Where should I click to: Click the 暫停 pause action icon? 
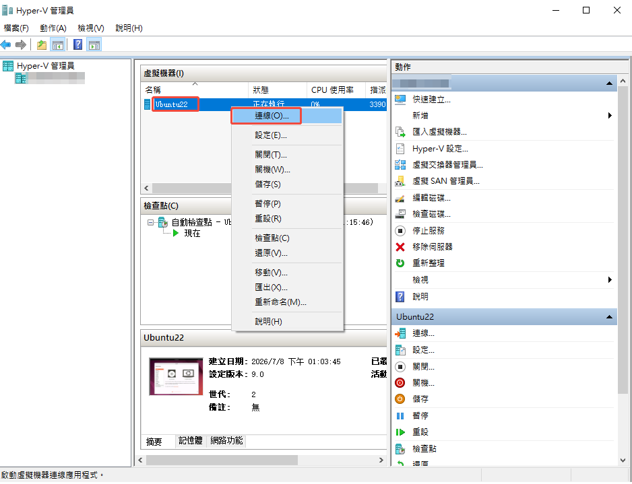pos(400,416)
